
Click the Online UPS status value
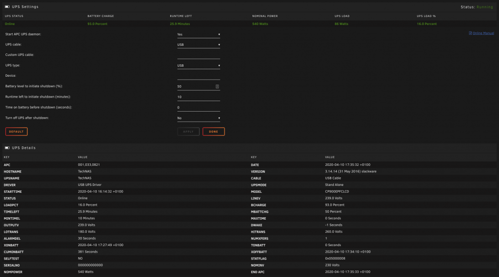click(x=9, y=24)
